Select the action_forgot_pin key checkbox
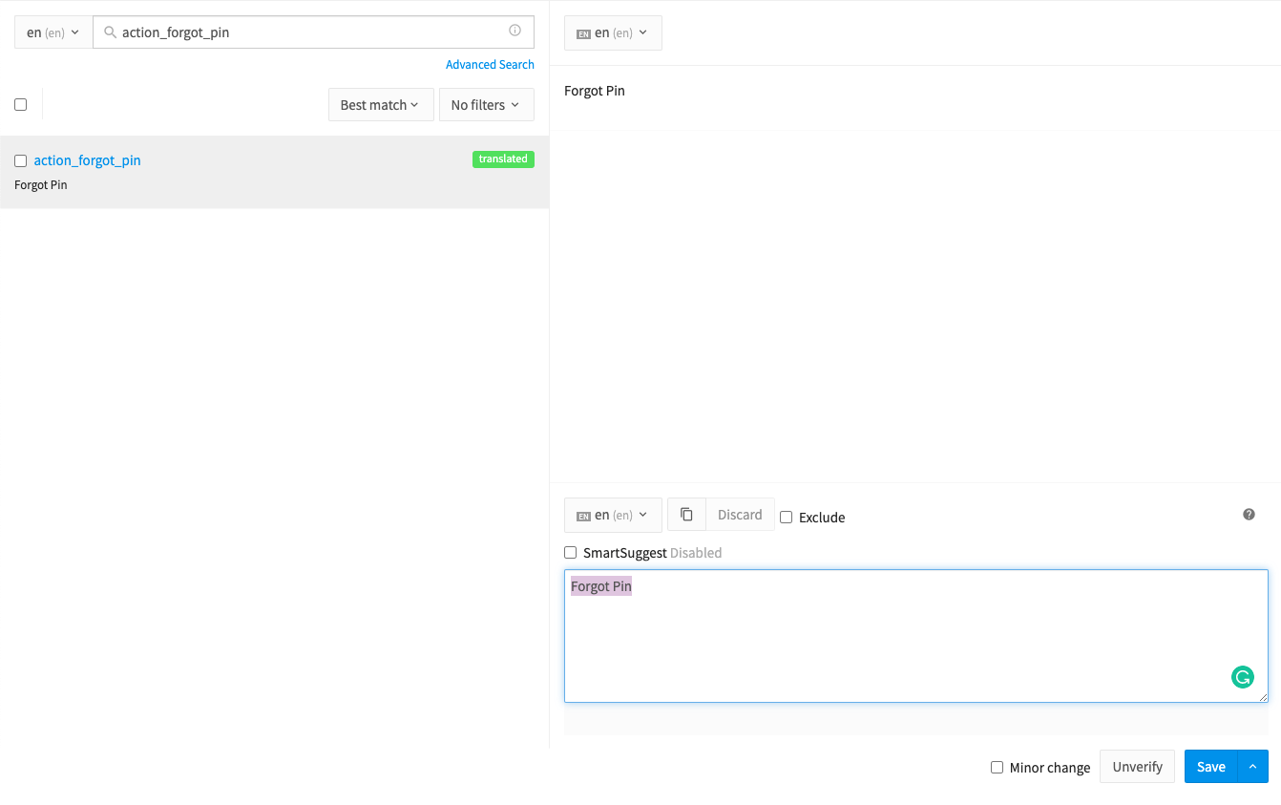Image resolution: width=1281 pixels, height=805 pixels. click(x=21, y=161)
